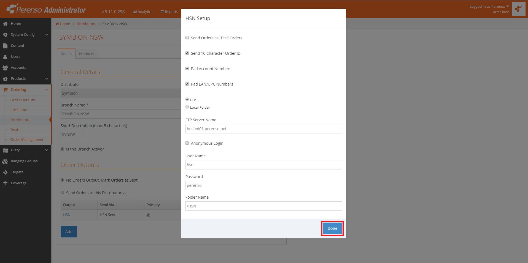Click the Perenso Administrator logo

coord(46,9)
